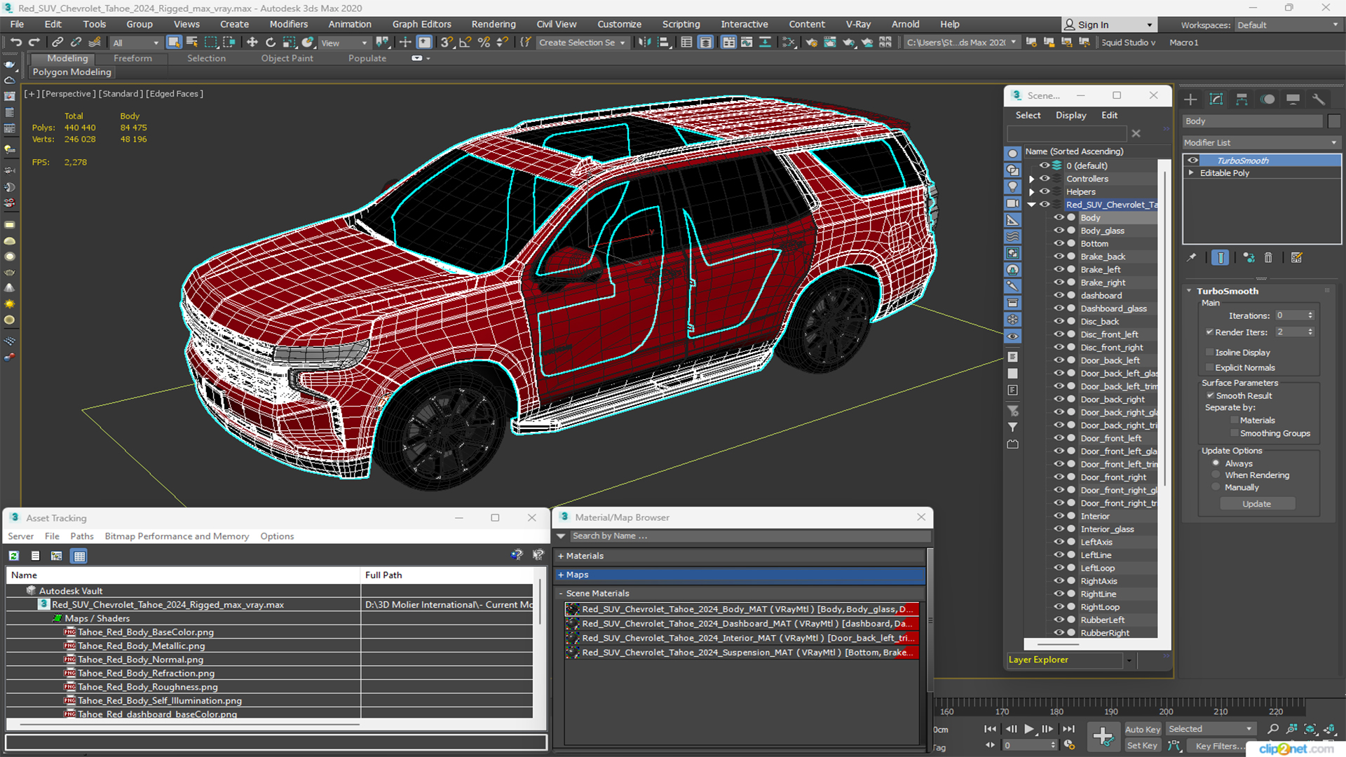Open Toggle Layer Explorer icon
Viewport: 1346px width, 757px height.
coord(705,43)
